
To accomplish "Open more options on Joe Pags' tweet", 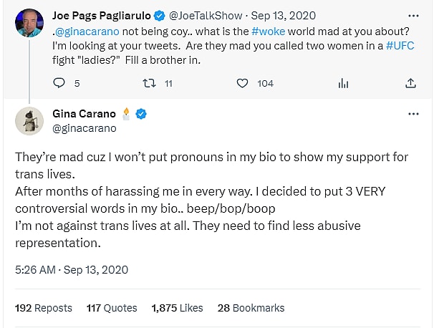I will (x=413, y=14).
